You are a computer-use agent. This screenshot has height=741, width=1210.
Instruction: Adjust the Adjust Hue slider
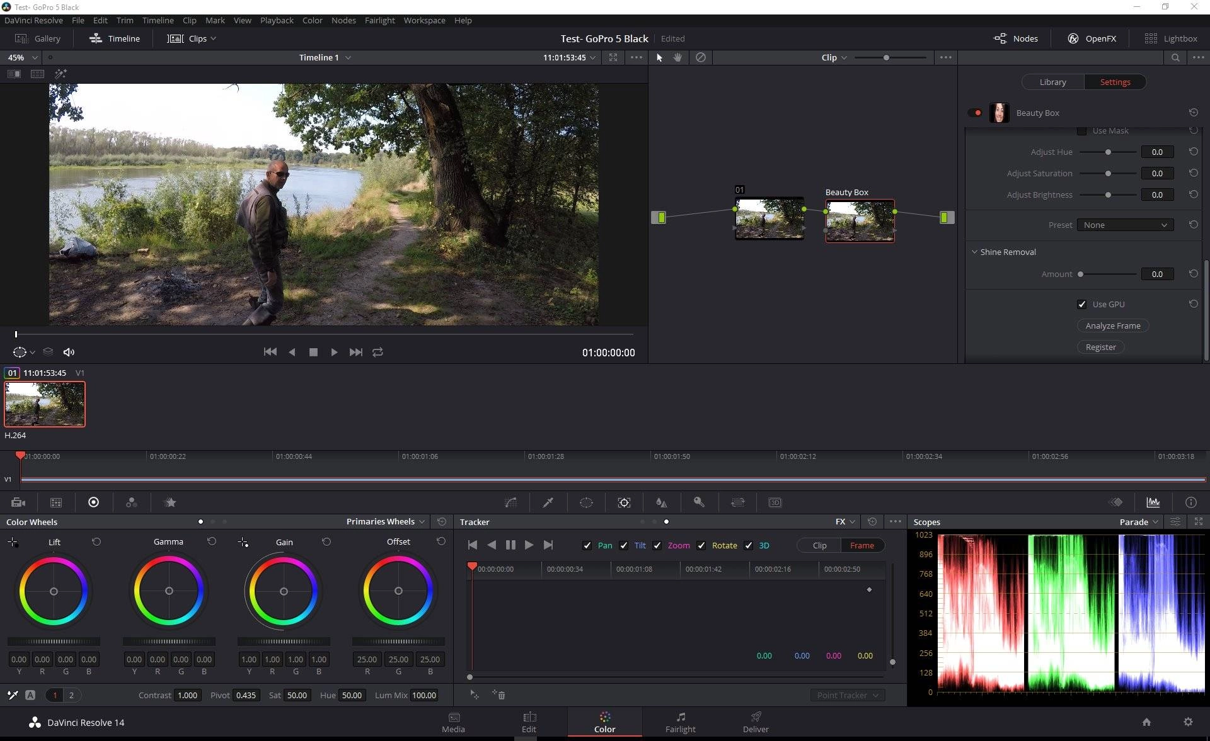[x=1108, y=152]
